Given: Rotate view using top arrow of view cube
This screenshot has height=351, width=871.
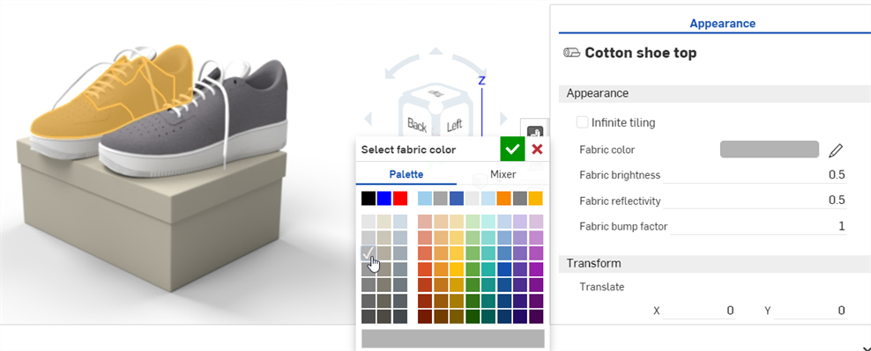Looking at the screenshot, I should pyautogui.click(x=436, y=52).
